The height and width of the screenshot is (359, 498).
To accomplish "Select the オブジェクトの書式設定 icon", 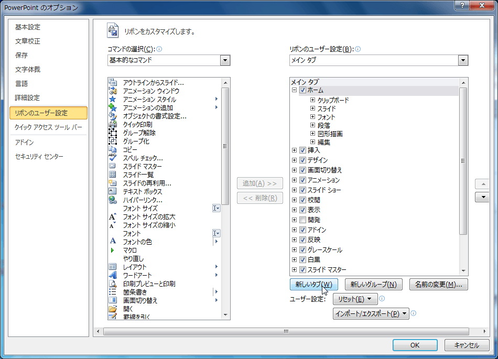I will 113,116.
